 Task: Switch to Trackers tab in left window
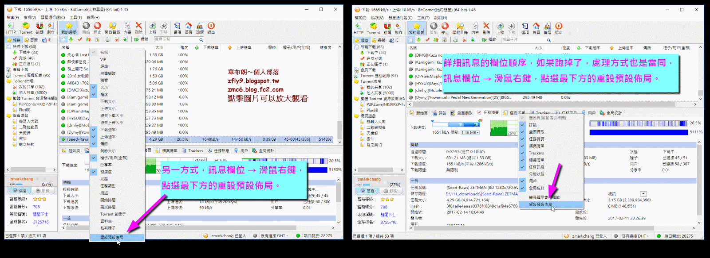(192, 150)
